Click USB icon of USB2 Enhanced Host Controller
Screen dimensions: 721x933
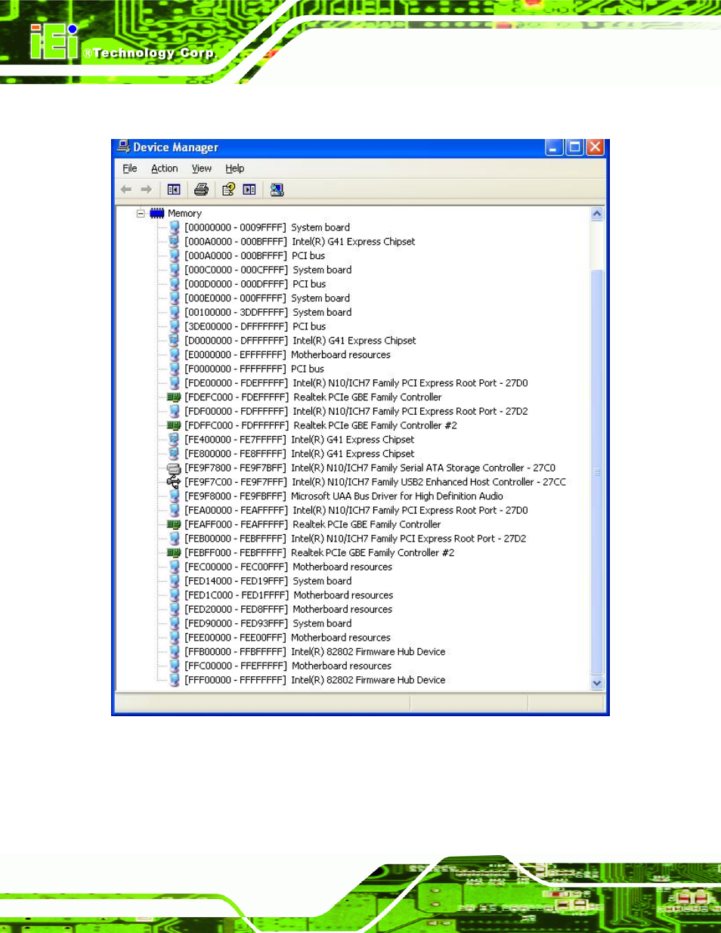174,482
